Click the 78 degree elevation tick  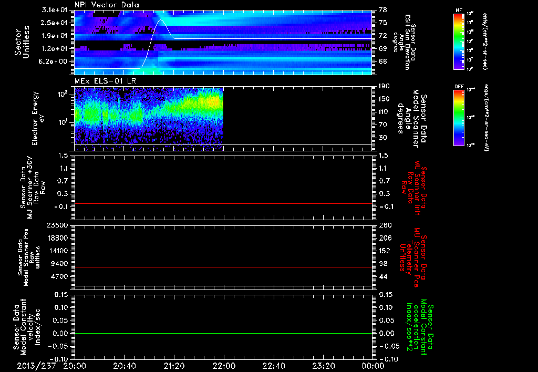pos(383,10)
